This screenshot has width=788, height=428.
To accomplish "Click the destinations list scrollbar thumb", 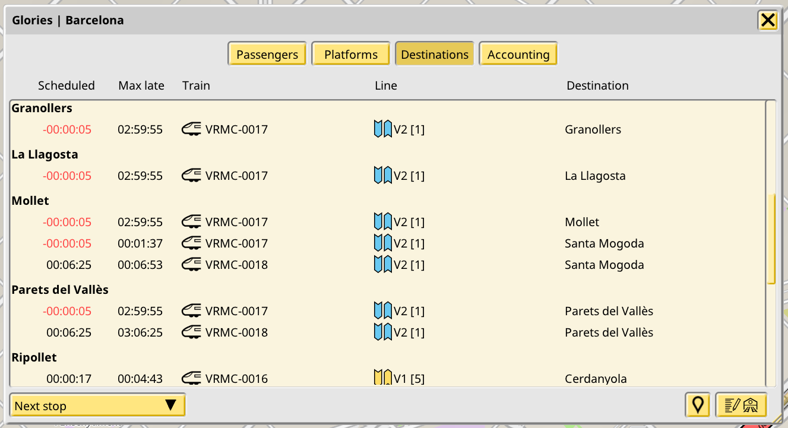I will (771, 239).
